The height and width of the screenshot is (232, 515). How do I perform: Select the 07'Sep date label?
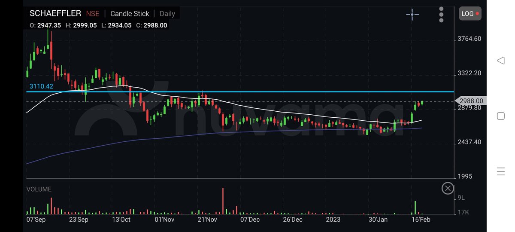(36, 220)
